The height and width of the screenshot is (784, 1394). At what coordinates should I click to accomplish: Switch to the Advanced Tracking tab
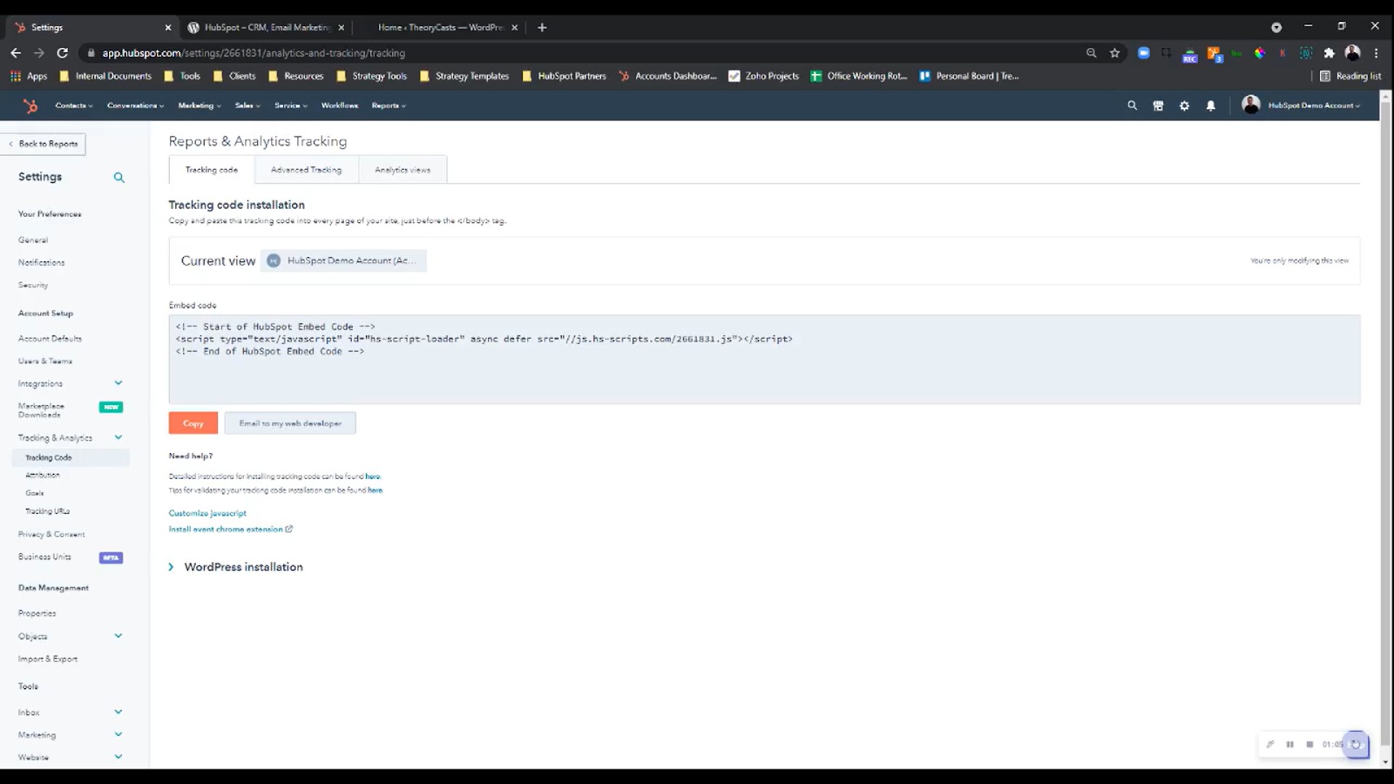coord(306,169)
